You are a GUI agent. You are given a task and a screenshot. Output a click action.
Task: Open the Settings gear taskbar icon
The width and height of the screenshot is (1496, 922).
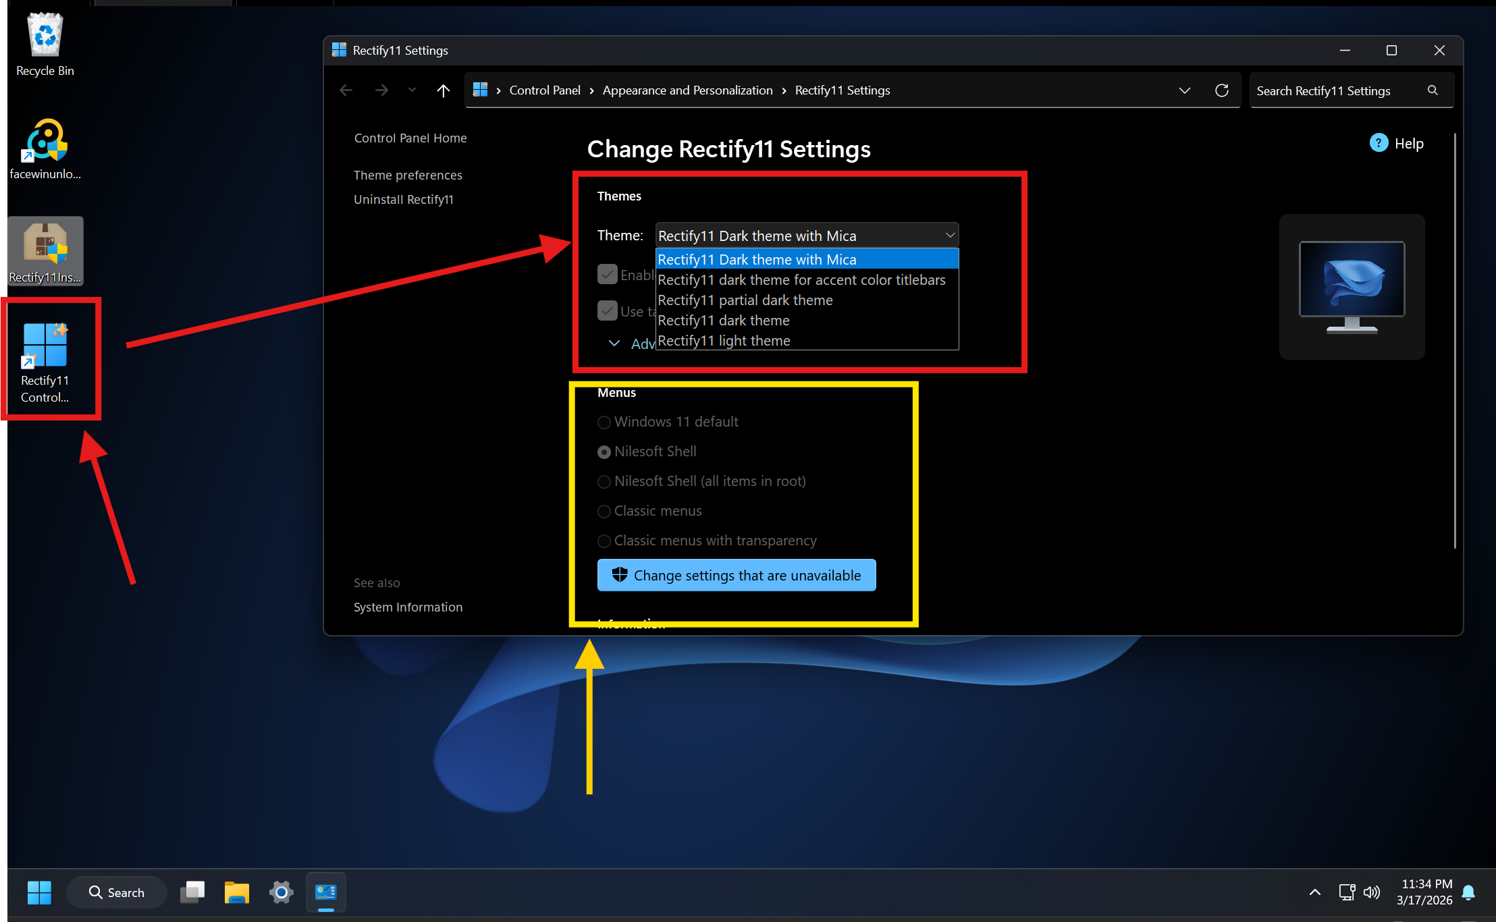282,892
